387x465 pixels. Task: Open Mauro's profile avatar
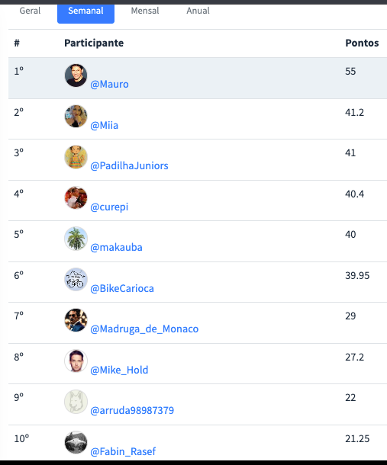[76, 75]
